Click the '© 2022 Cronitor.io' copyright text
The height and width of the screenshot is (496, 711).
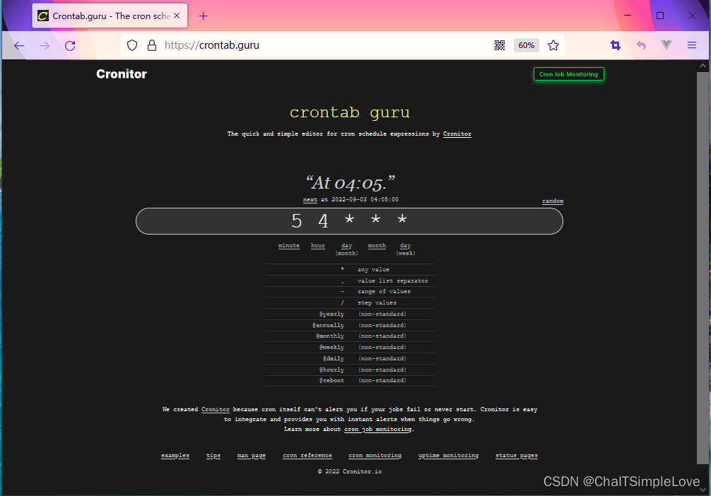350,471
